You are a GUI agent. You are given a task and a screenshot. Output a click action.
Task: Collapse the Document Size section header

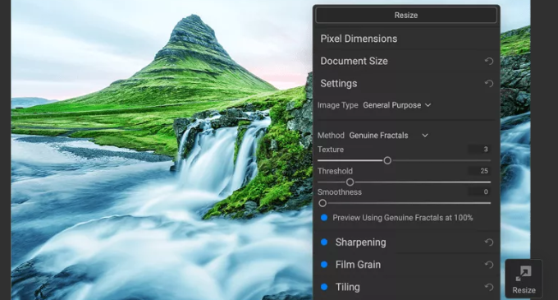pos(354,61)
